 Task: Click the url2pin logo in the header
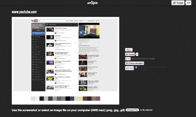[x=93, y=3]
